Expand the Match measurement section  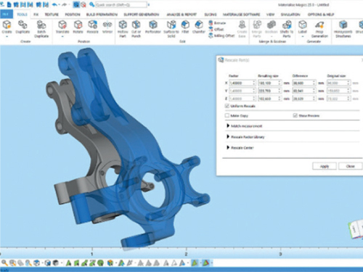coord(245,126)
